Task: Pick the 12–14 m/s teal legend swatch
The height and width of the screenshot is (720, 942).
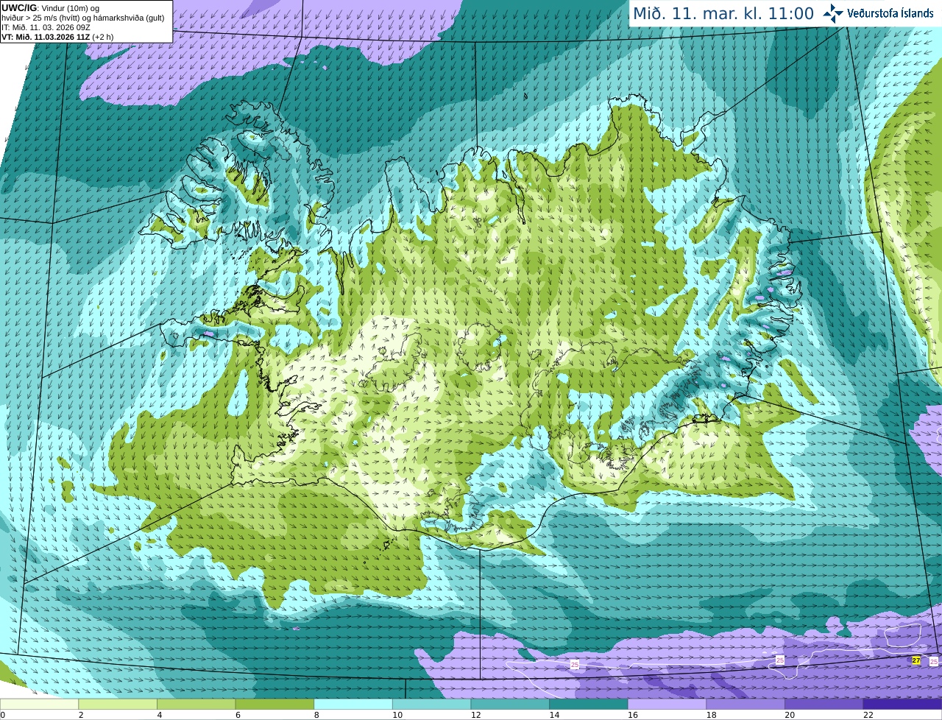Action: point(510,705)
